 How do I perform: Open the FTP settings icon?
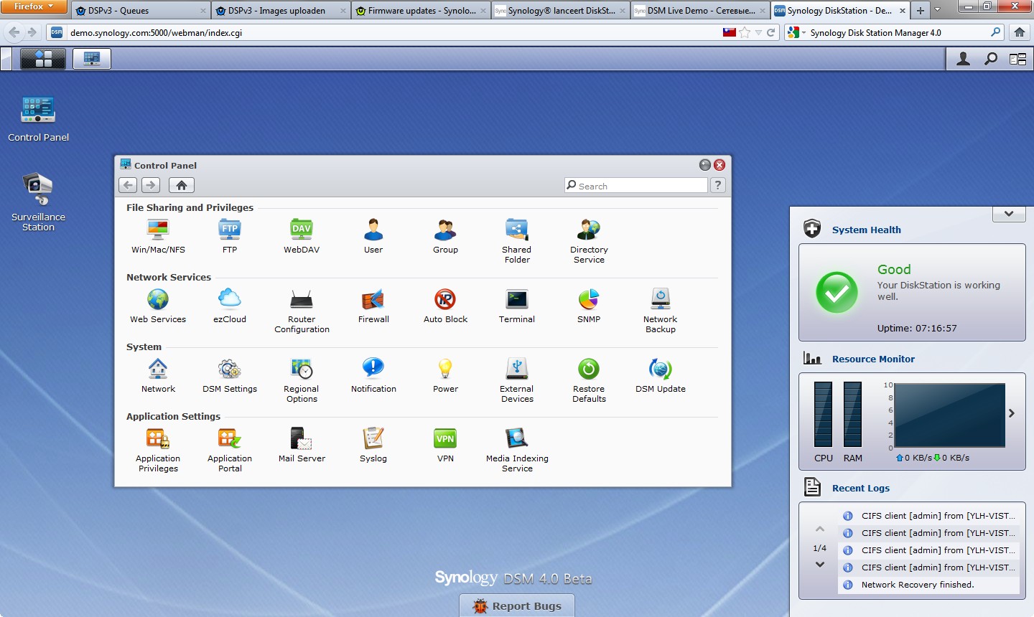(230, 236)
